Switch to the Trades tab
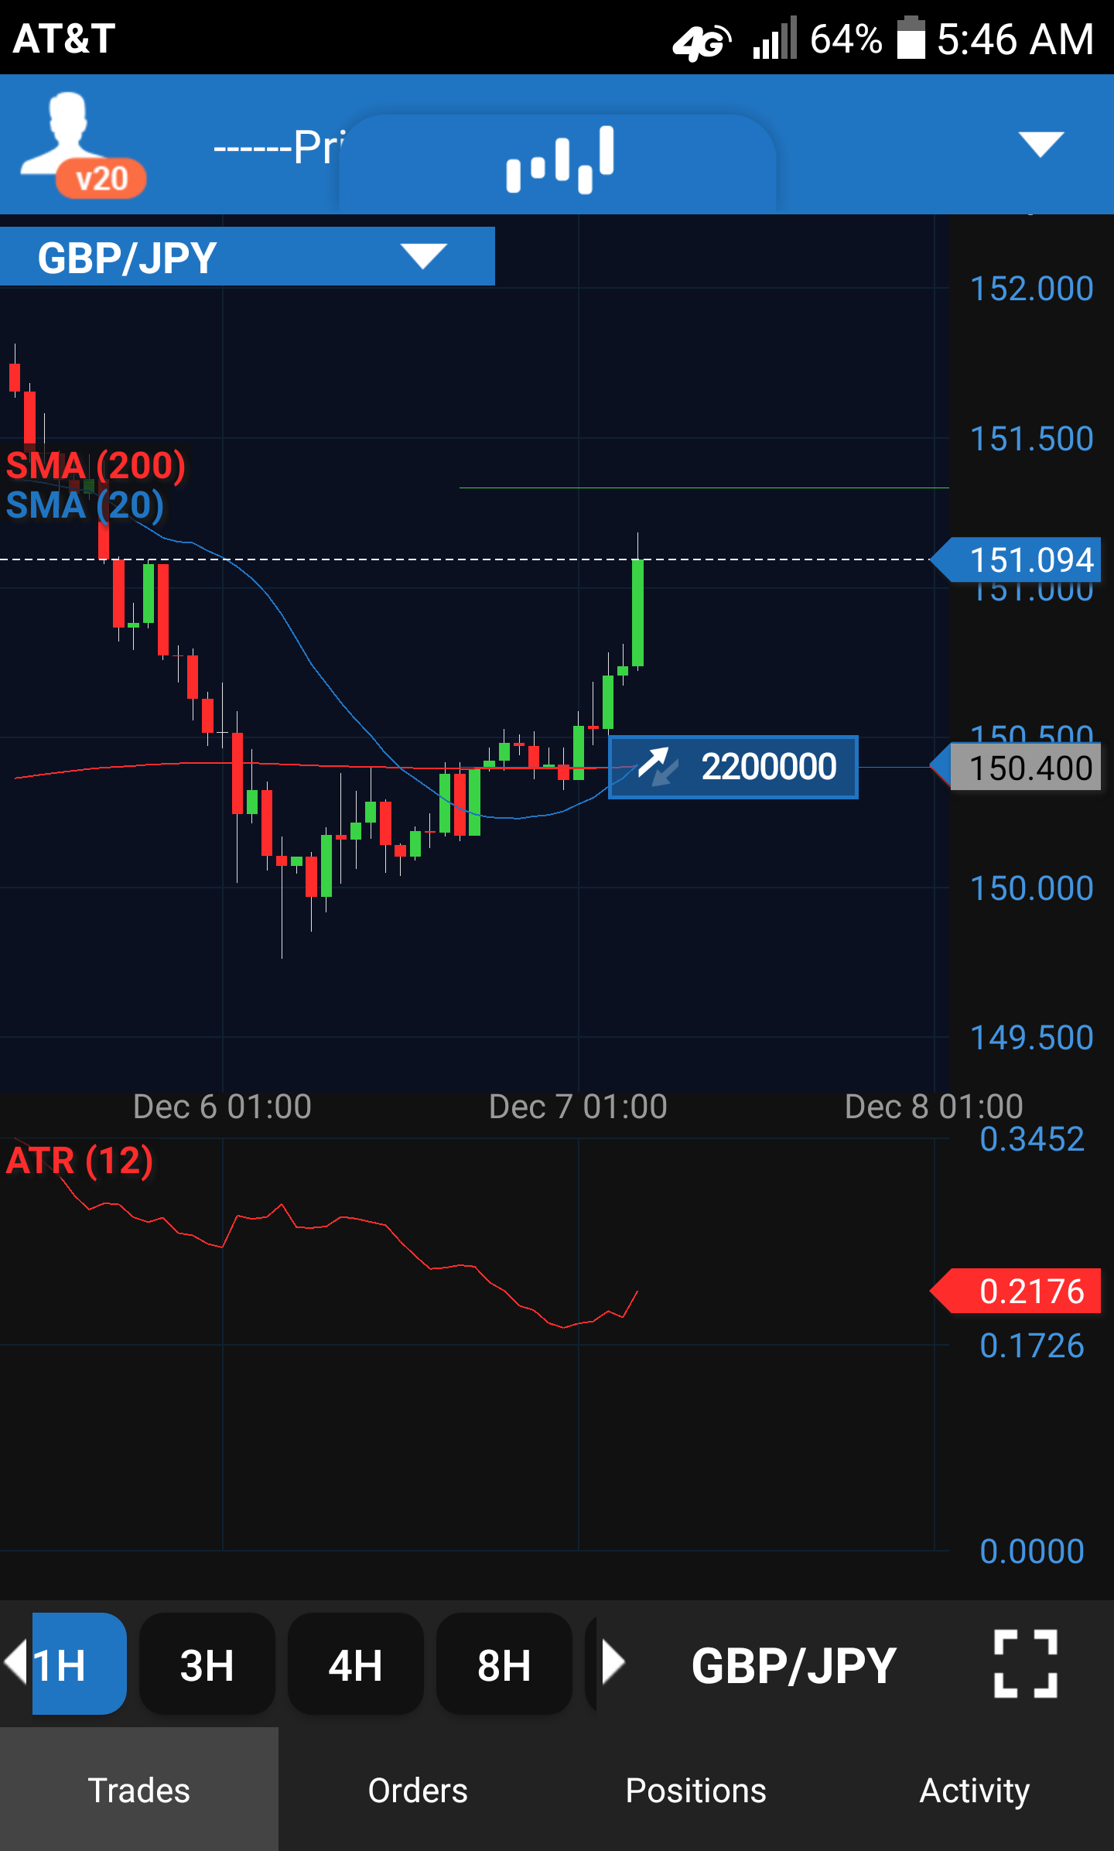 tap(139, 1789)
